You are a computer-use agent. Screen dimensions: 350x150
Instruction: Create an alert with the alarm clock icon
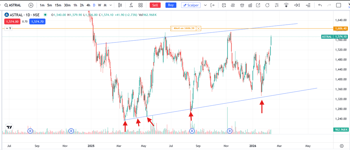point(224,5)
